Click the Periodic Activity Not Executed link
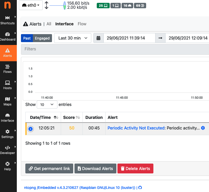209x192 pixels. pyautogui.click(x=136, y=128)
